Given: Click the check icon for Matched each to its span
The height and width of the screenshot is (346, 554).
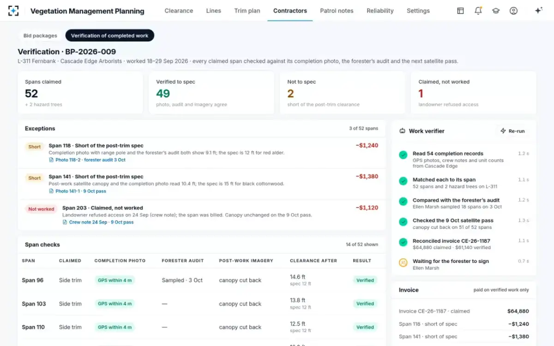Looking at the screenshot, I should 403,181.
